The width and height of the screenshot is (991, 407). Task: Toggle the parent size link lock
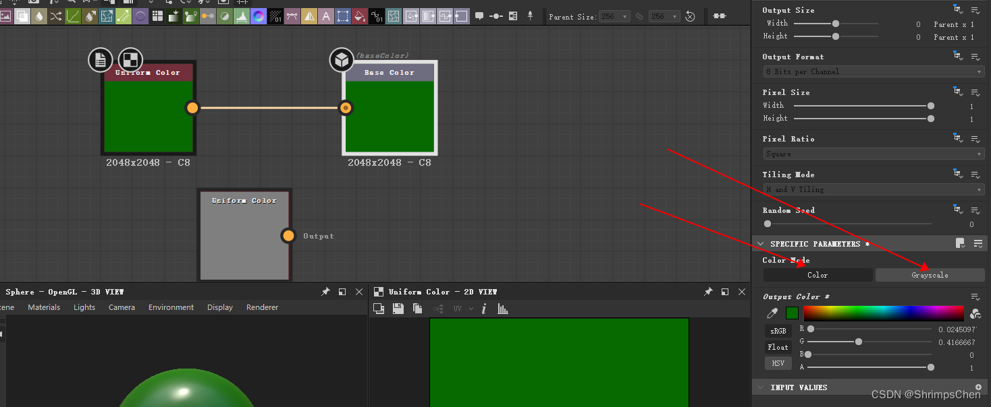tap(639, 16)
